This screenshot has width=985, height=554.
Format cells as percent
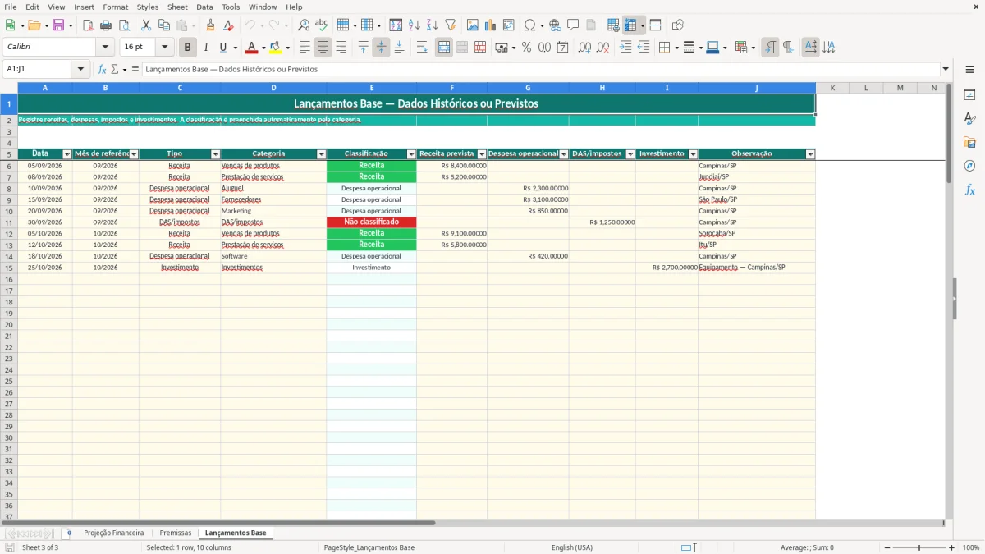pyautogui.click(x=527, y=48)
